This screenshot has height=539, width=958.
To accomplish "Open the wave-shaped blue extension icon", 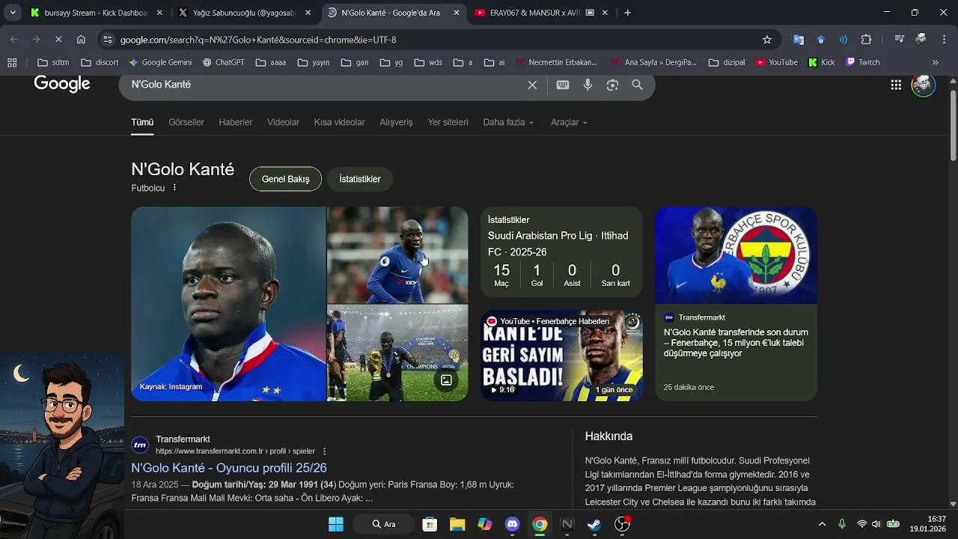I will tap(843, 40).
